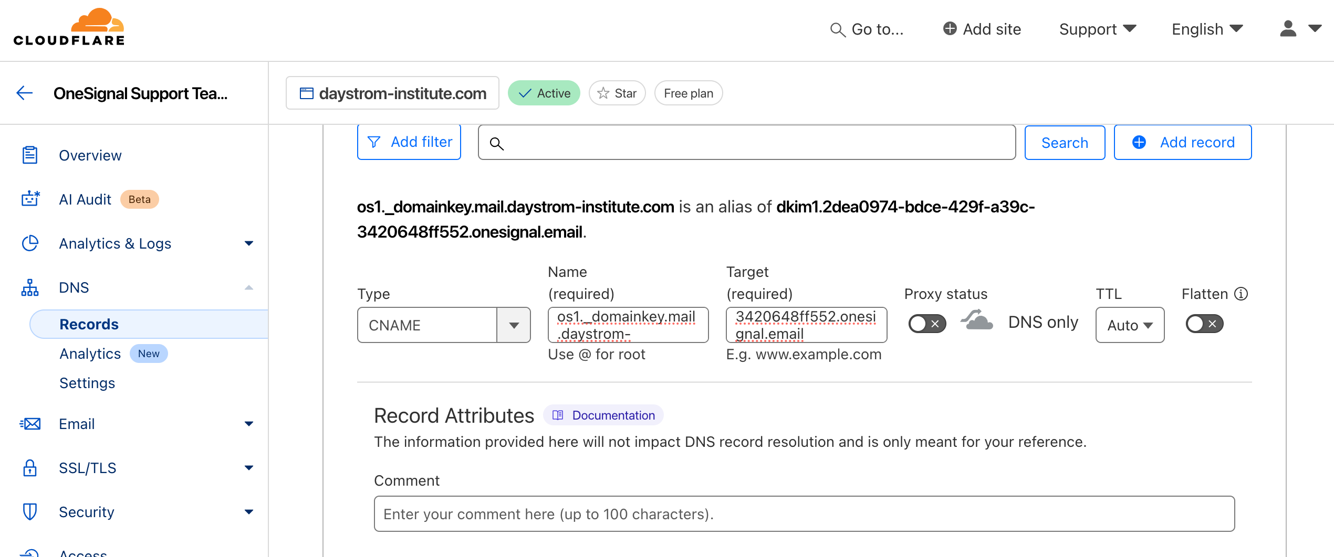The width and height of the screenshot is (1334, 557).
Task: Open DNS Analytics in sidebar
Action: 90,354
